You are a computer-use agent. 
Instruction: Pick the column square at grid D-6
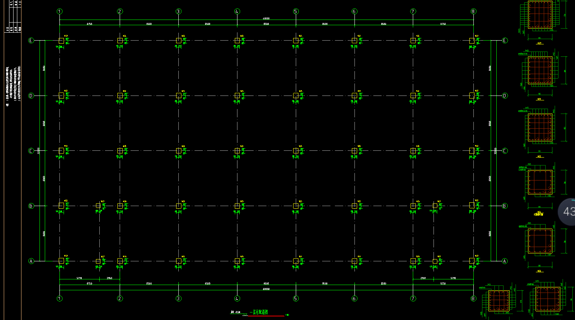[x=354, y=96]
